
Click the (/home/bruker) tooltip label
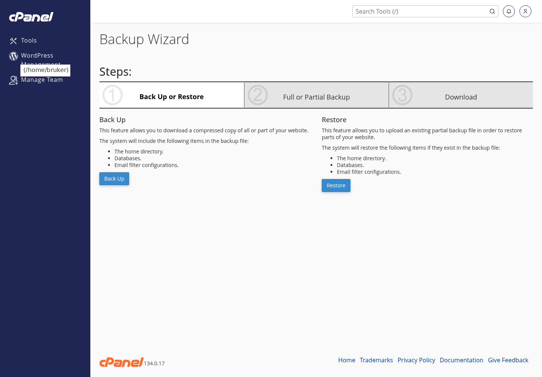pos(45,70)
